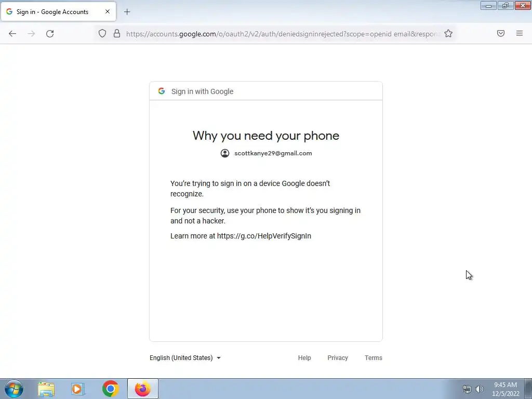Open a new browser tab
Viewport: 532px width, 399px height.
(x=127, y=12)
